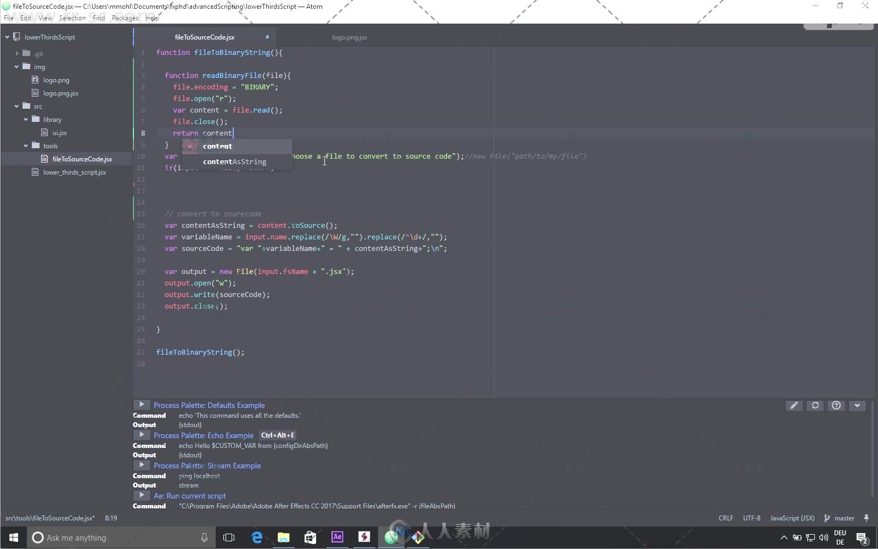Image resolution: width=878 pixels, height=549 pixels.
Task: Click the CRLF line ending selector
Action: pos(725,518)
